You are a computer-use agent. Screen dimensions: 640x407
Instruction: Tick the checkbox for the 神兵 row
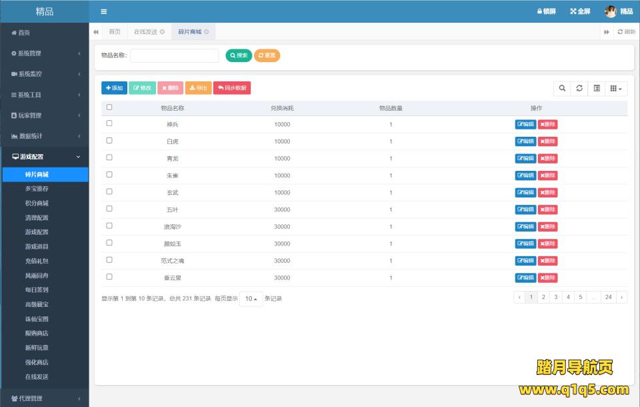109,123
